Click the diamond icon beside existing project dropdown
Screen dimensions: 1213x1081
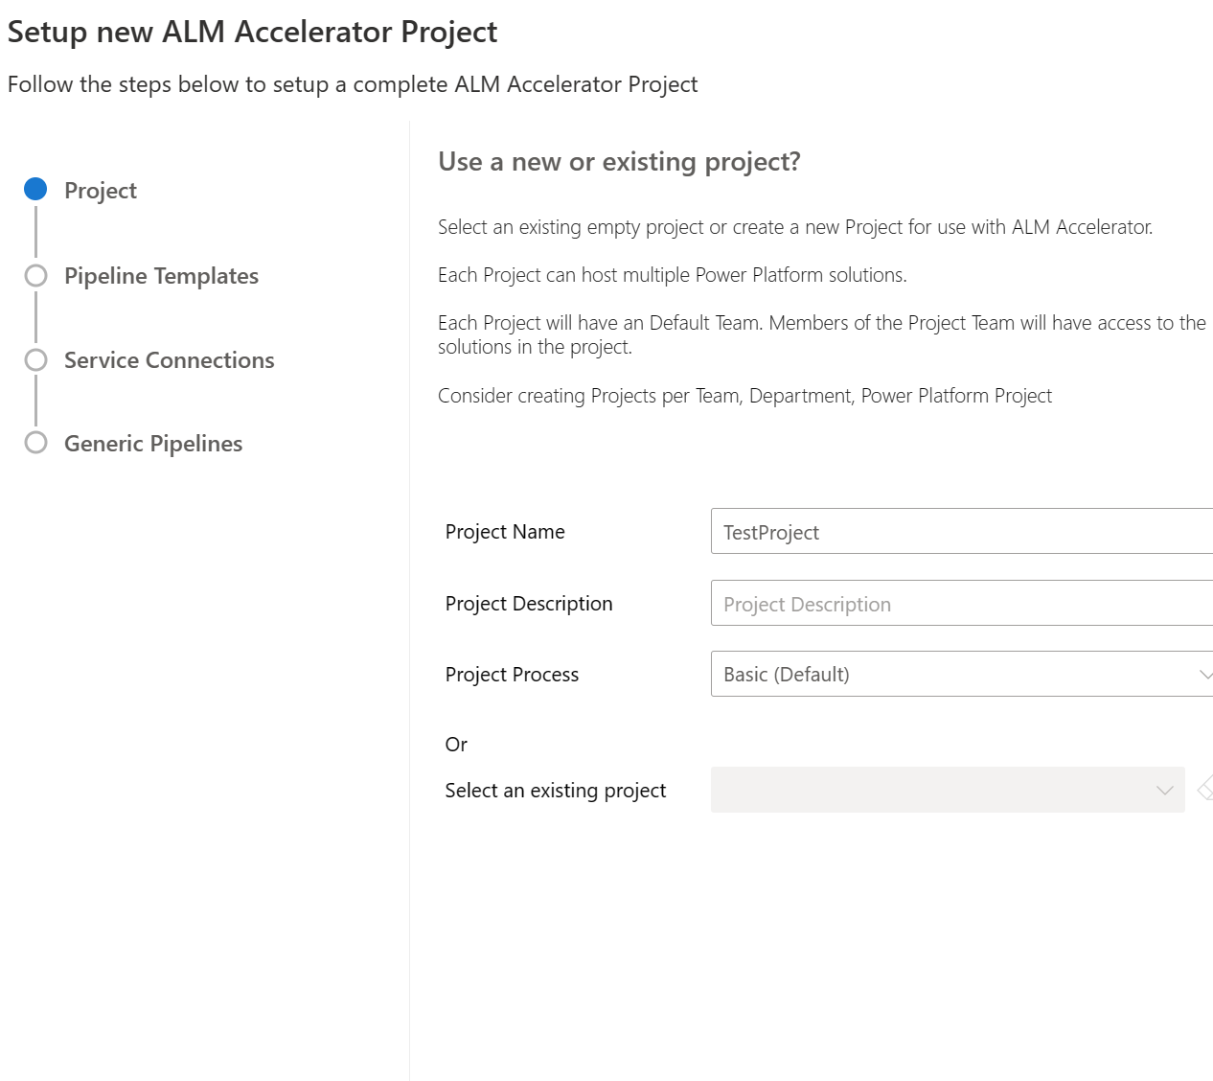click(1206, 790)
